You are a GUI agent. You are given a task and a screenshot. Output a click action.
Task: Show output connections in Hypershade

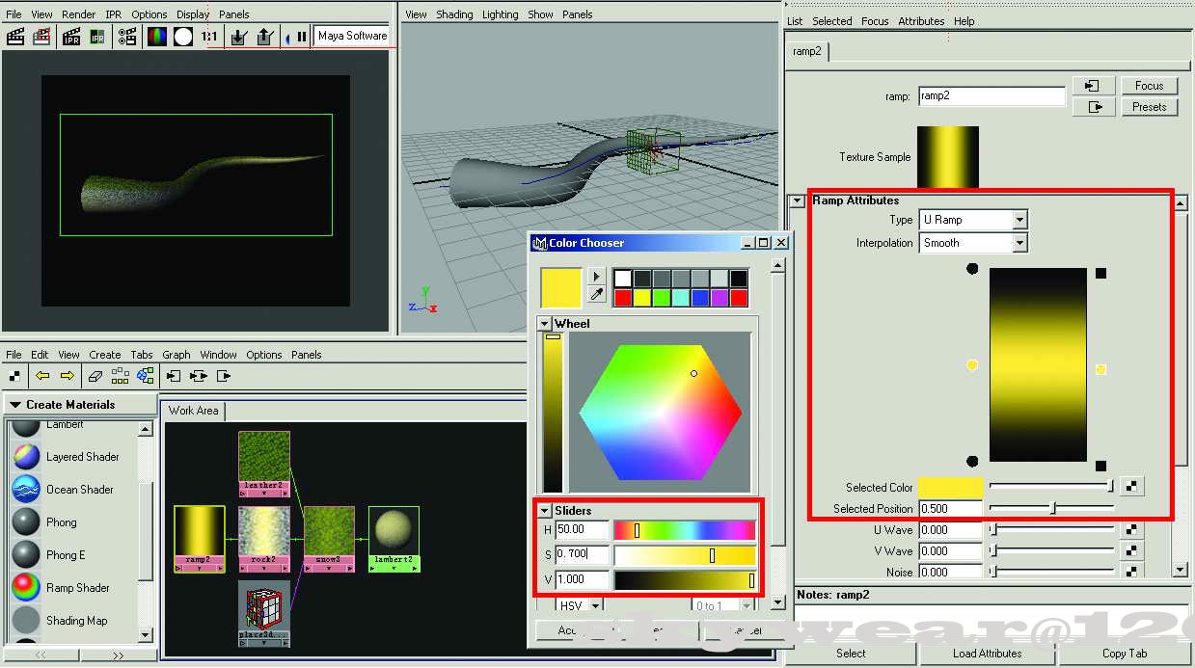(x=224, y=376)
